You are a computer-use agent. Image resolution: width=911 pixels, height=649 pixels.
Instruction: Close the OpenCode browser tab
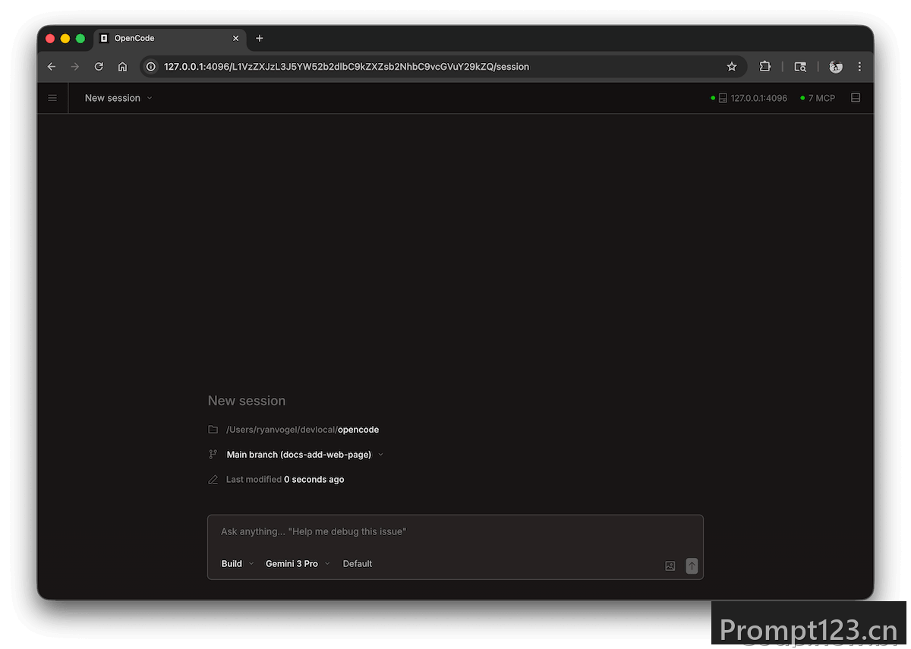[x=236, y=38]
